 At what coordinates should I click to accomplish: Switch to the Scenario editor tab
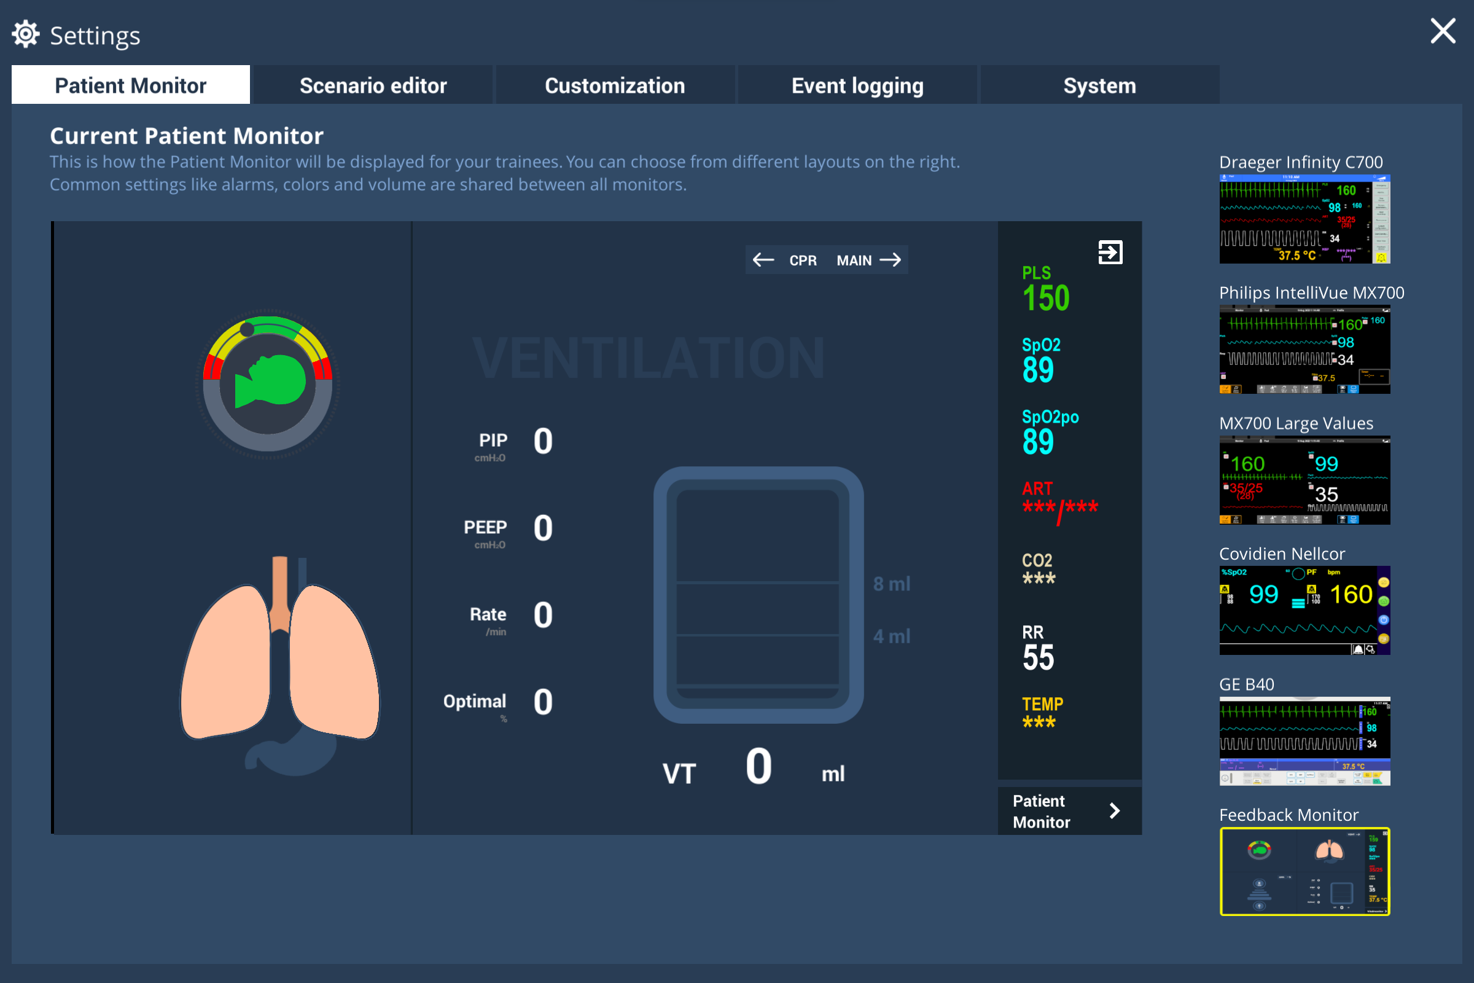[373, 85]
